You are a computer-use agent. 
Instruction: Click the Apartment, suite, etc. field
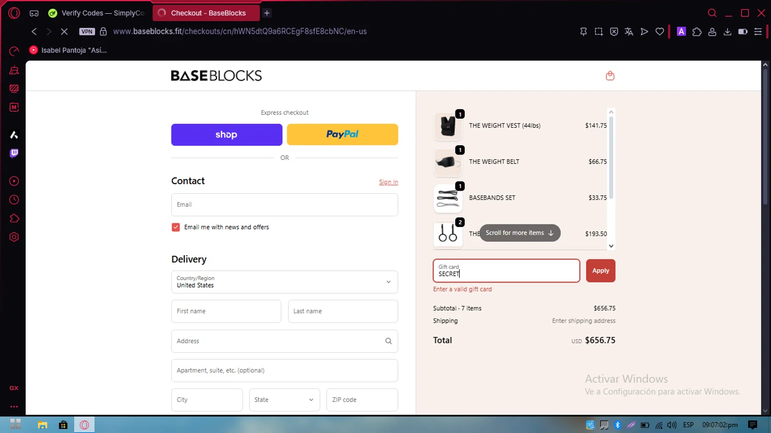tap(284, 370)
